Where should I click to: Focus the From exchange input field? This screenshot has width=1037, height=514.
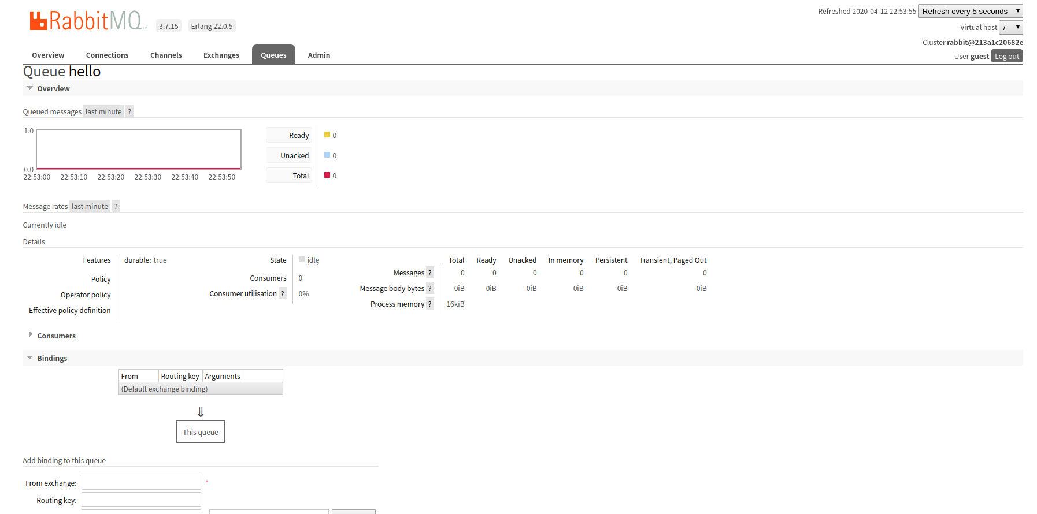coord(141,483)
